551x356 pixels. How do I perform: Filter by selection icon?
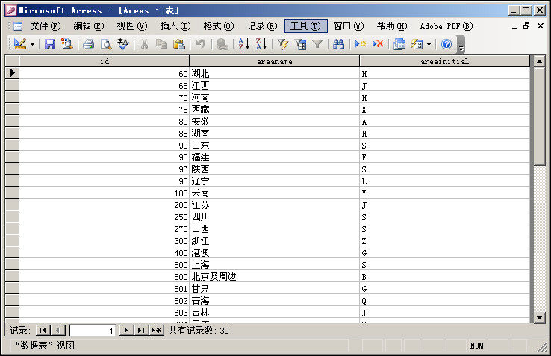[282, 44]
